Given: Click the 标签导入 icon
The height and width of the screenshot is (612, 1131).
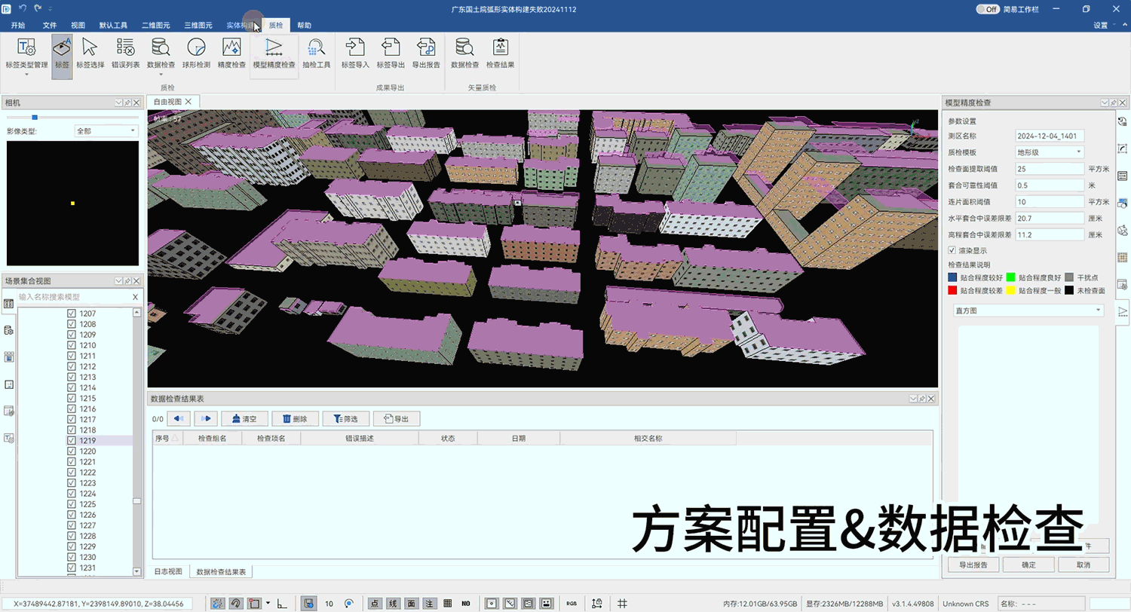Looking at the screenshot, I should pyautogui.click(x=355, y=47).
